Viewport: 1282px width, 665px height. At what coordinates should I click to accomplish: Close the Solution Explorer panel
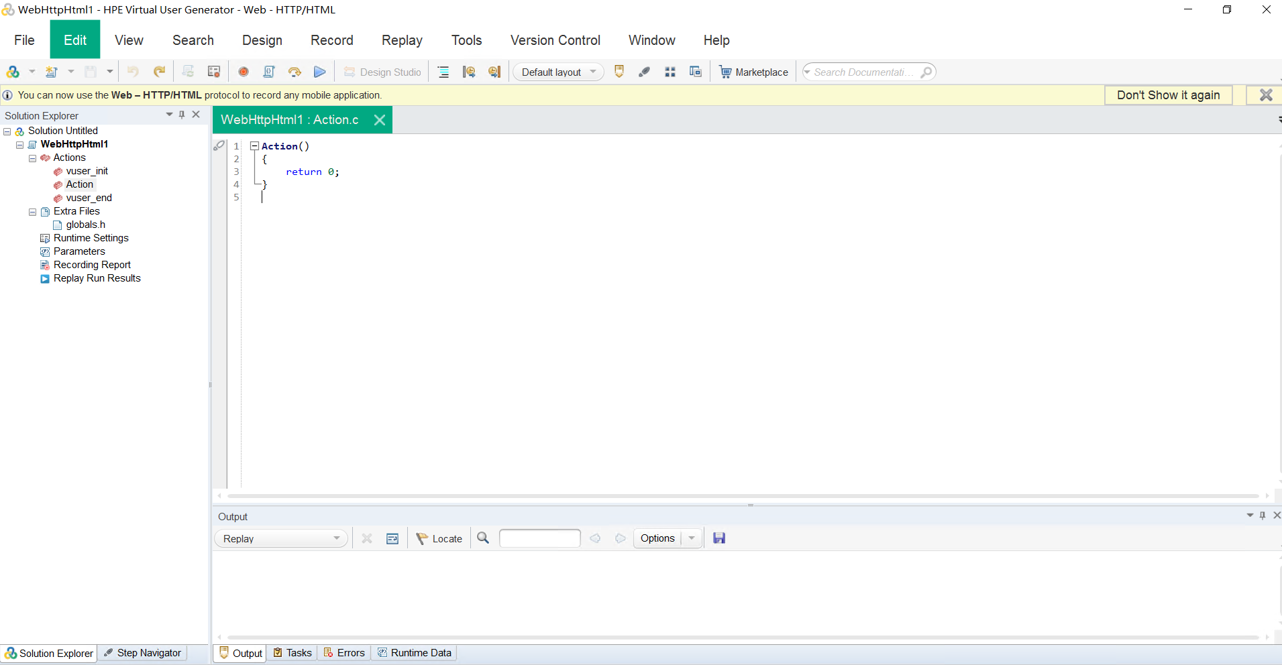[x=196, y=115]
